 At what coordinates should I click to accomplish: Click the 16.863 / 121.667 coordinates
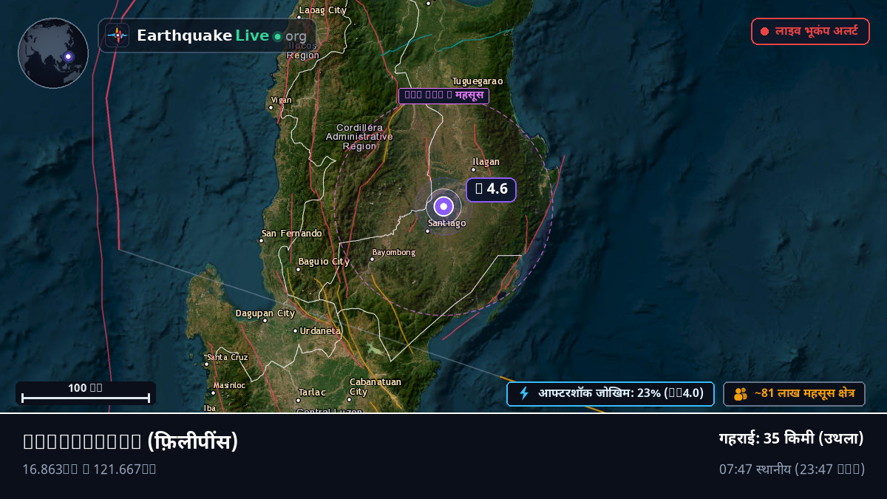89,469
